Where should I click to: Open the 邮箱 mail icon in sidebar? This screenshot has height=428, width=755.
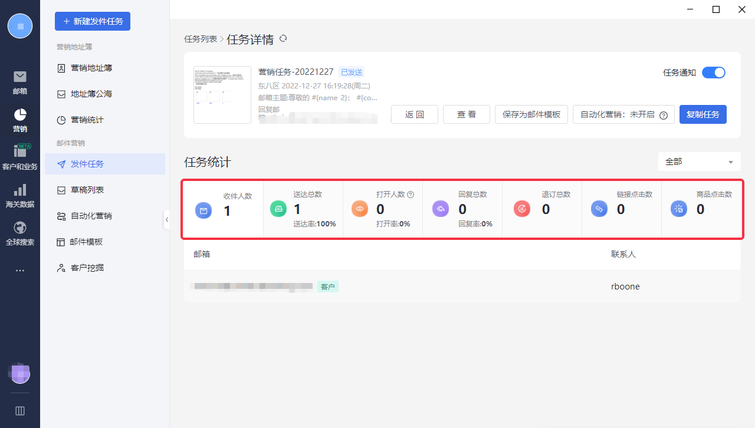point(20,77)
